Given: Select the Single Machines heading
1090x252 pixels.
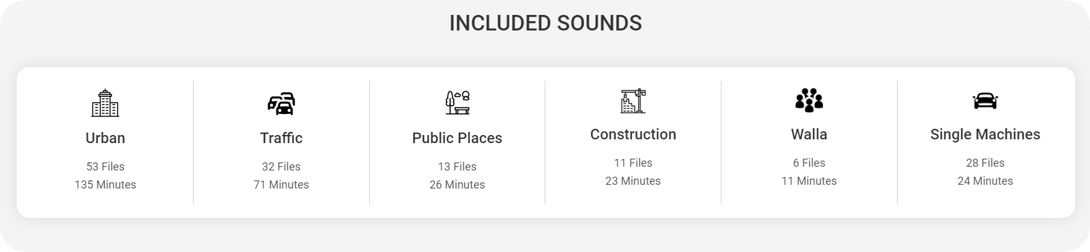Looking at the screenshot, I should tap(985, 134).
